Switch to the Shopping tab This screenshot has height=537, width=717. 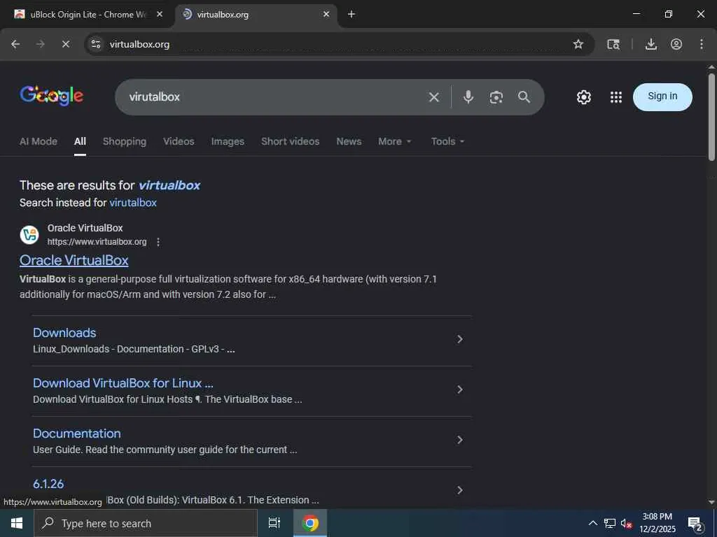(x=125, y=141)
